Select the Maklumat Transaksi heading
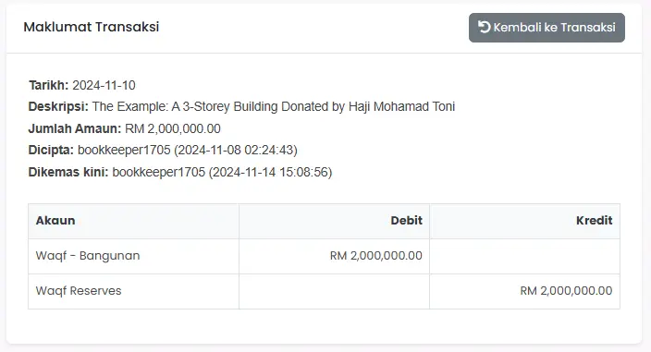 click(92, 27)
